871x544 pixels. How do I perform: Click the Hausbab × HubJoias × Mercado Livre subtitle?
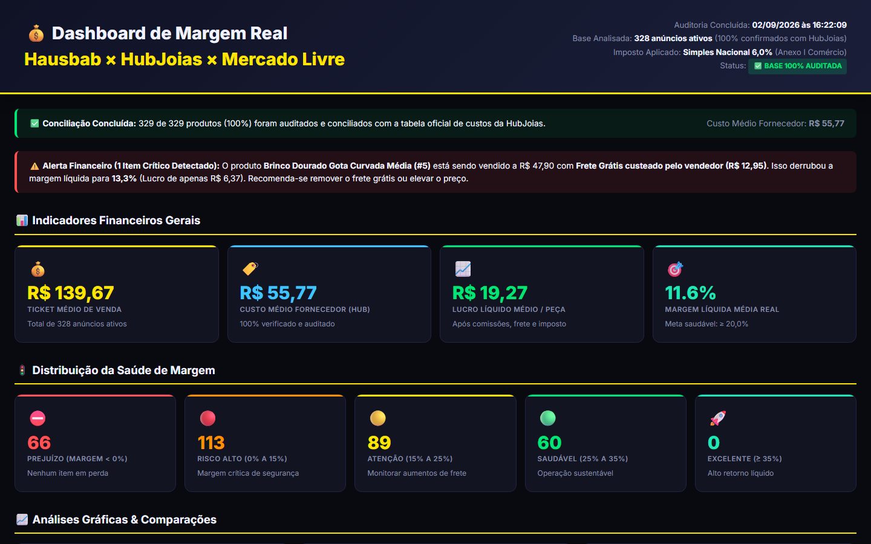click(184, 59)
